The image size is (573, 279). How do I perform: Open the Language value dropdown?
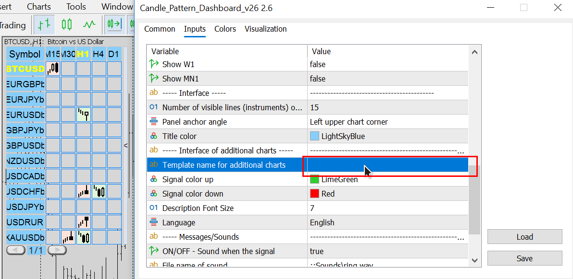pyautogui.click(x=387, y=222)
